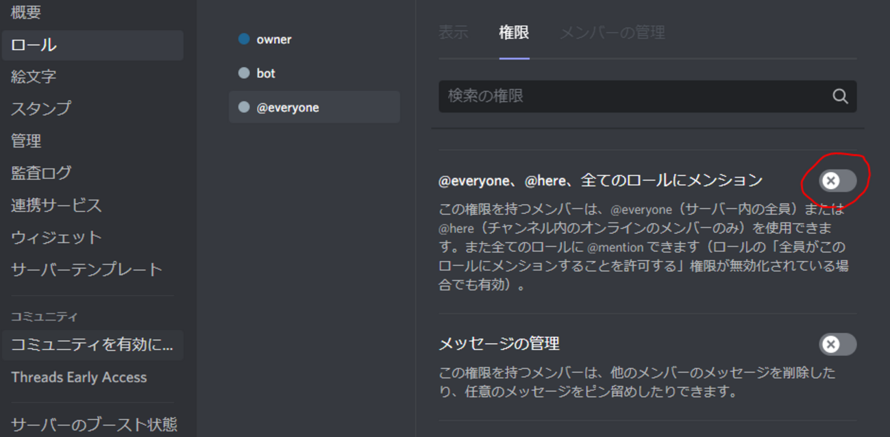Select the 権限 tab
Image resolution: width=890 pixels, height=437 pixels.
click(514, 32)
